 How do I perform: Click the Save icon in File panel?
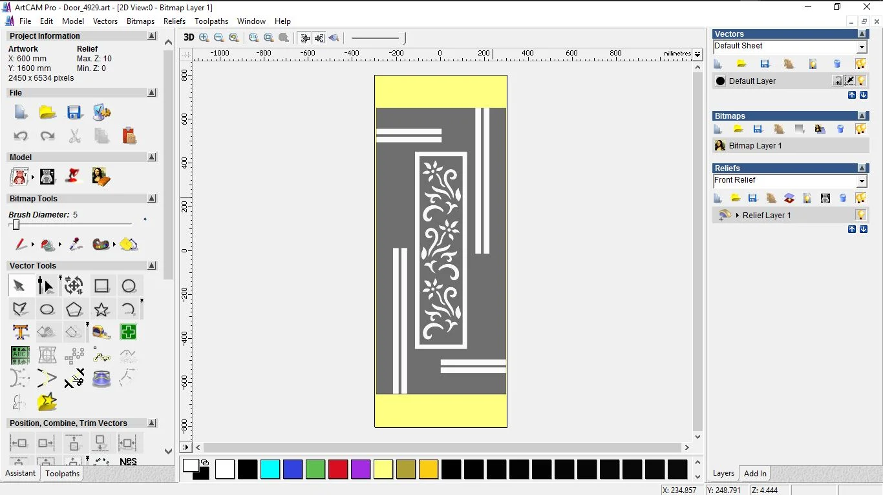(x=74, y=113)
